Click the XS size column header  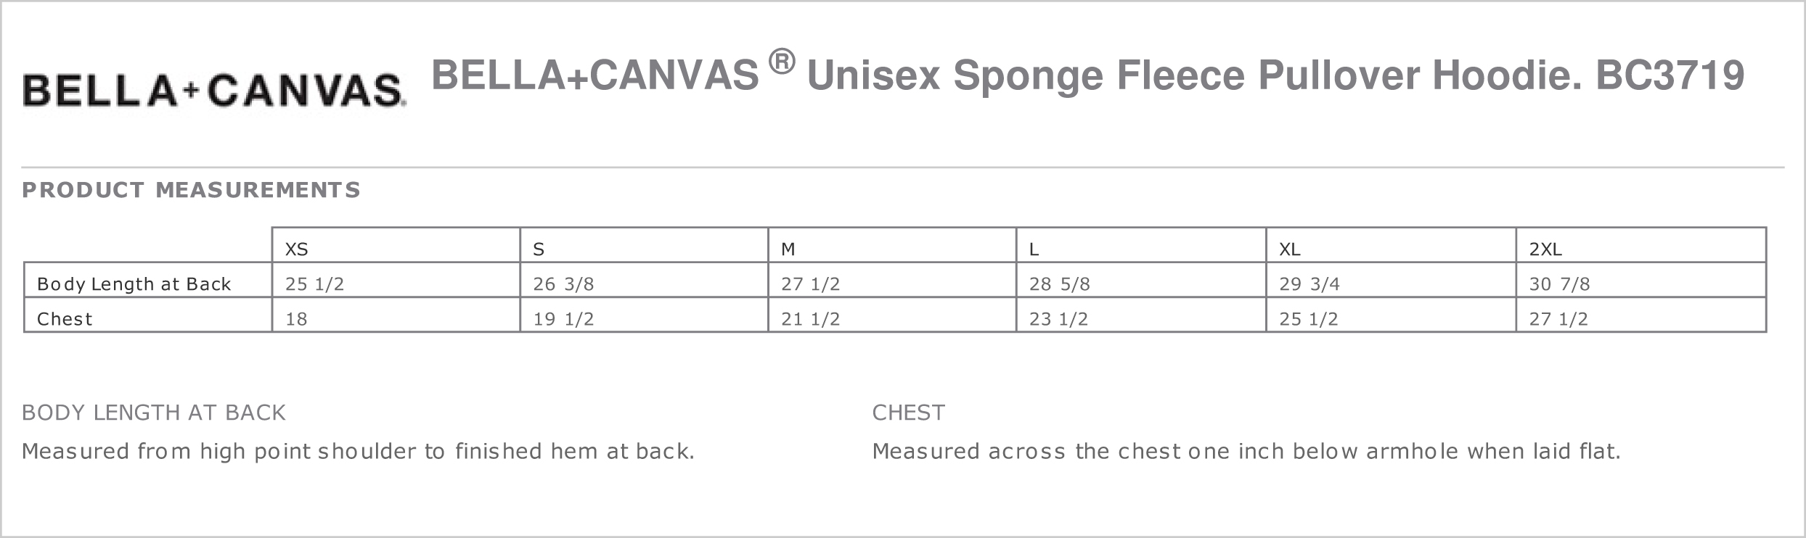pos(396,245)
